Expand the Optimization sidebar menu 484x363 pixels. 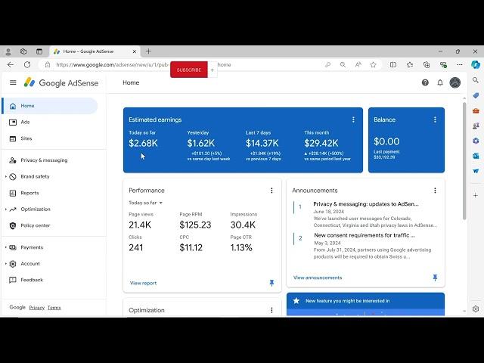pyautogui.click(x=6, y=209)
